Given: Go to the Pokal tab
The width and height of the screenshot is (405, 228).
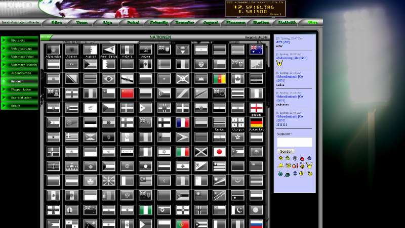Looking at the screenshot, I should click(x=133, y=22).
